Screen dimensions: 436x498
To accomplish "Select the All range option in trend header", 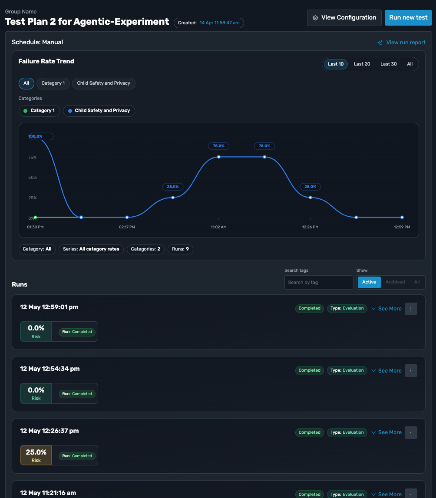I will (410, 64).
